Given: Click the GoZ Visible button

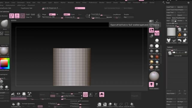Looking at the screenshot, I should pos(181,21).
